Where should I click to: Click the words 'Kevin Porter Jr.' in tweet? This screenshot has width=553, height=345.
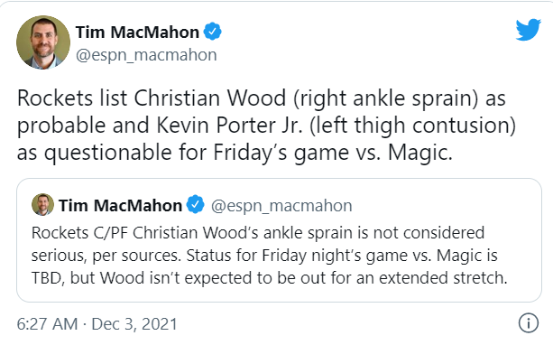230,126
